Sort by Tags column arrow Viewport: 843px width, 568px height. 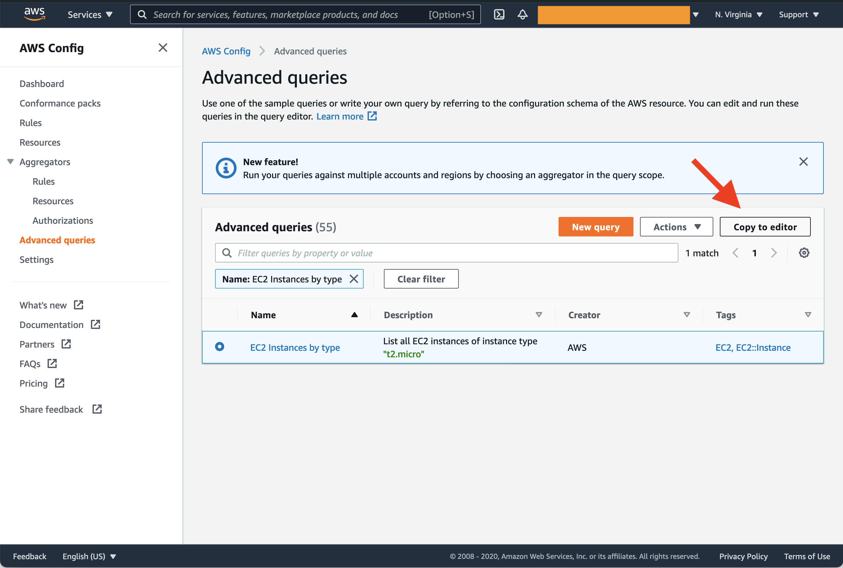[808, 314]
